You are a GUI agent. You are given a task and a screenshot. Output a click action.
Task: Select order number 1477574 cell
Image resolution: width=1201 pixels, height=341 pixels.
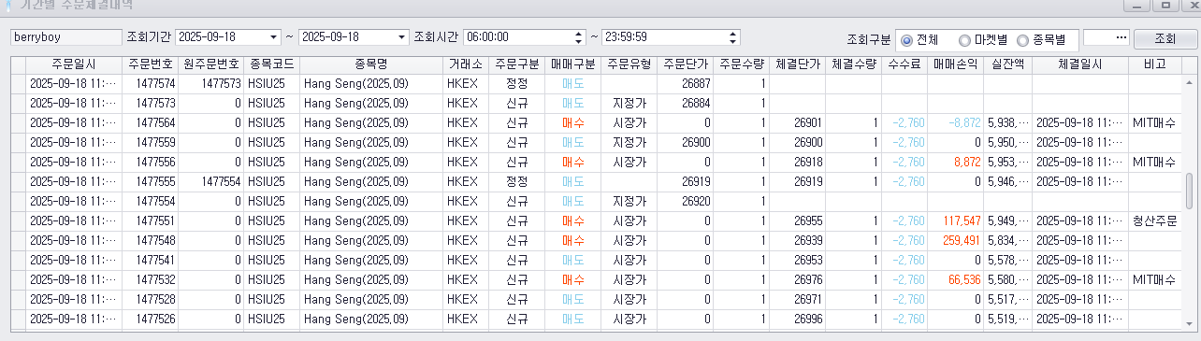150,83
